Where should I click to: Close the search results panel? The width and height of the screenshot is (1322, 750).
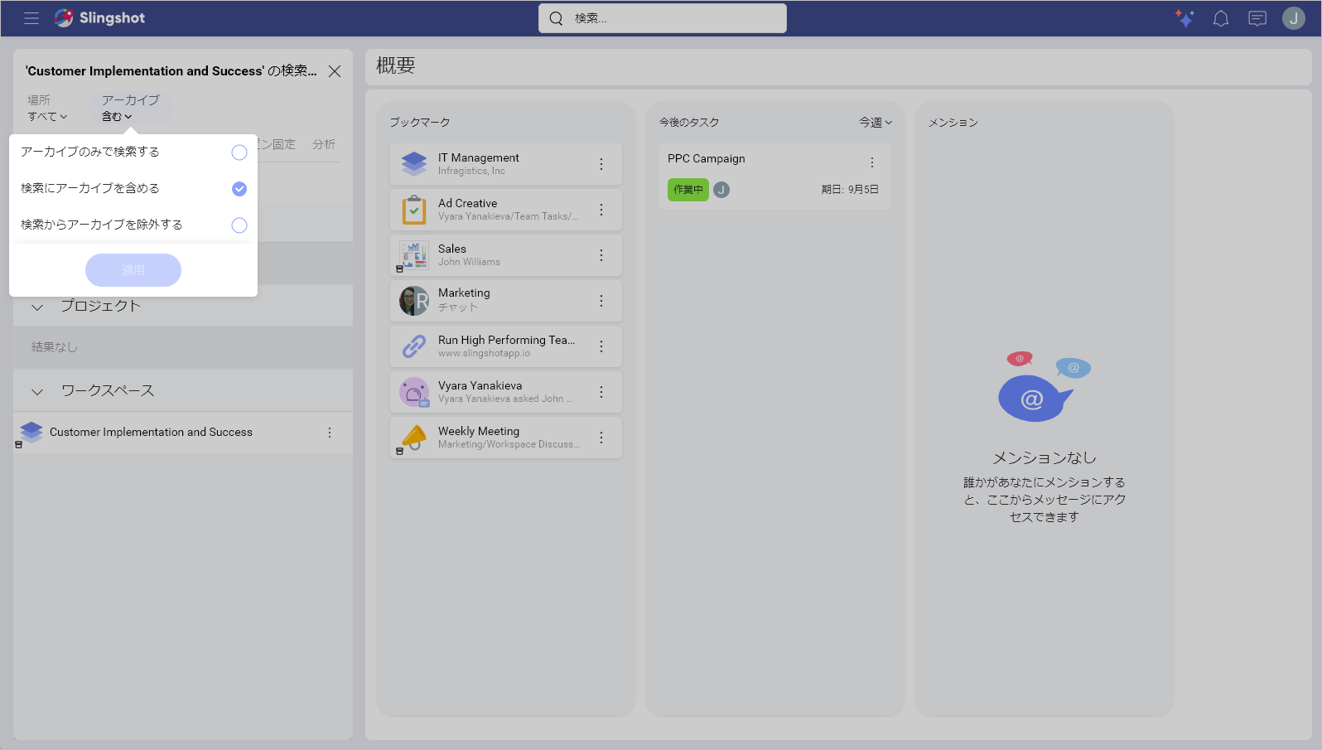(x=335, y=71)
